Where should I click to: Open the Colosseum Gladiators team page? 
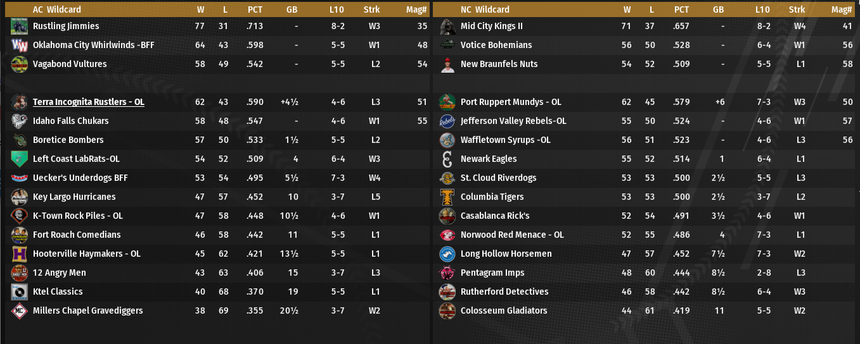504,311
